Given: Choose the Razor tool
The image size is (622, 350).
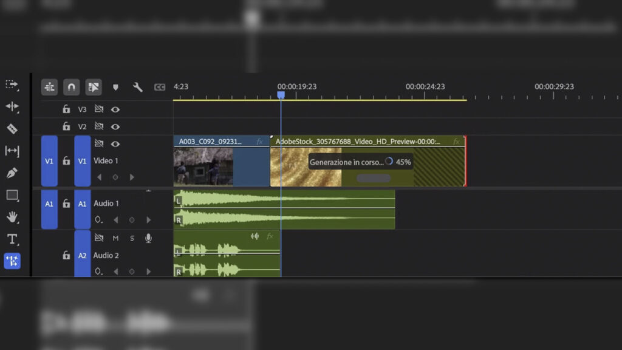Looking at the screenshot, I should pos(12,129).
